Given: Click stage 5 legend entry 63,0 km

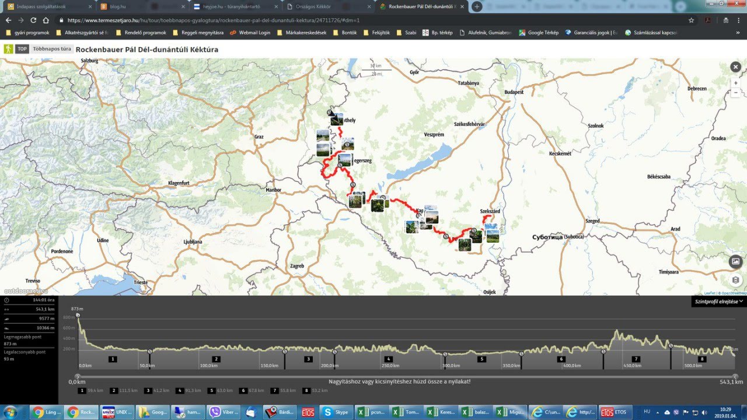Looking at the screenshot, I should point(221,390).
